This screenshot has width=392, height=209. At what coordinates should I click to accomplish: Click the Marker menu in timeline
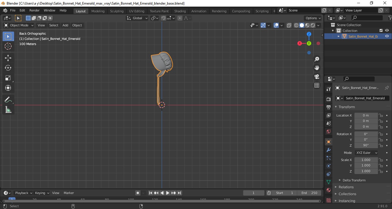69,193
